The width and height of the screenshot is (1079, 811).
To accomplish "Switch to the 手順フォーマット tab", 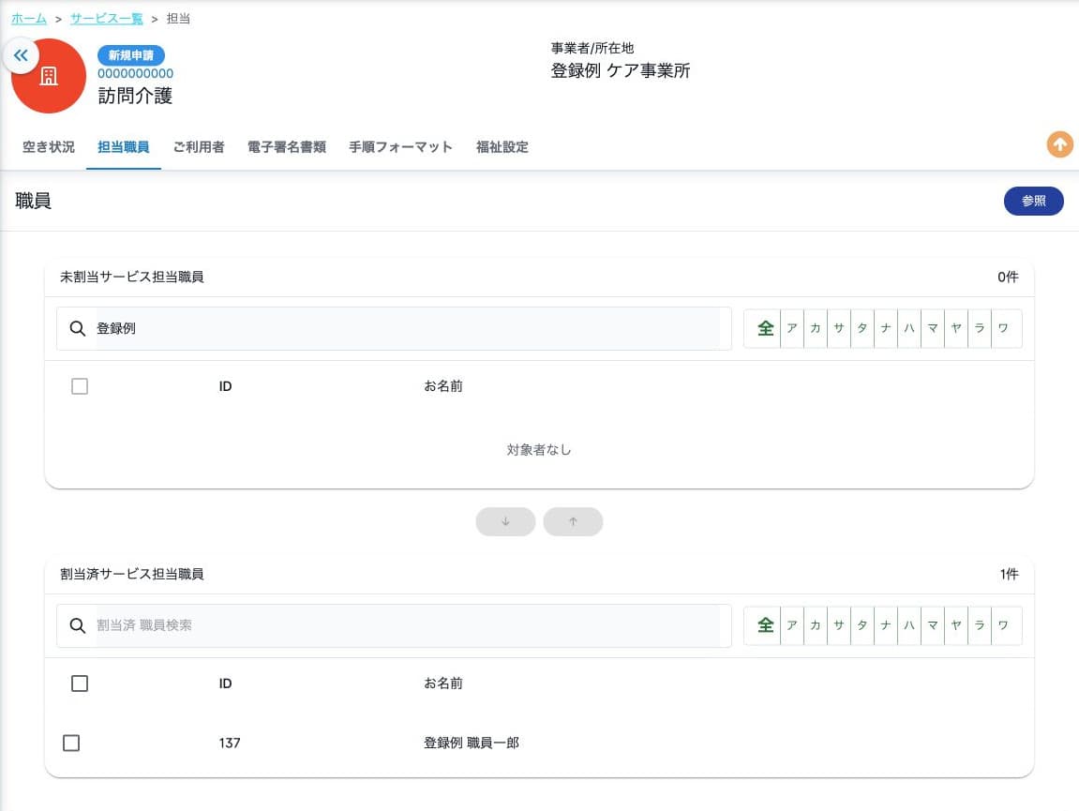I will tap(400, 146).
